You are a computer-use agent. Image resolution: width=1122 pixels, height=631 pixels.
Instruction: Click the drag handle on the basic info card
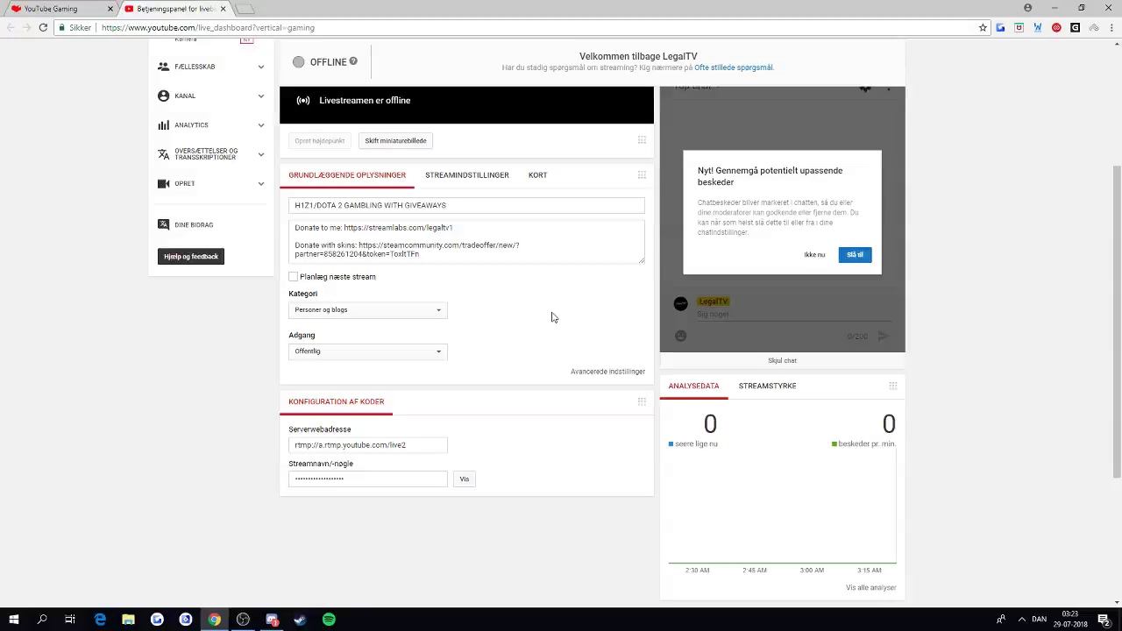point(642,175)
